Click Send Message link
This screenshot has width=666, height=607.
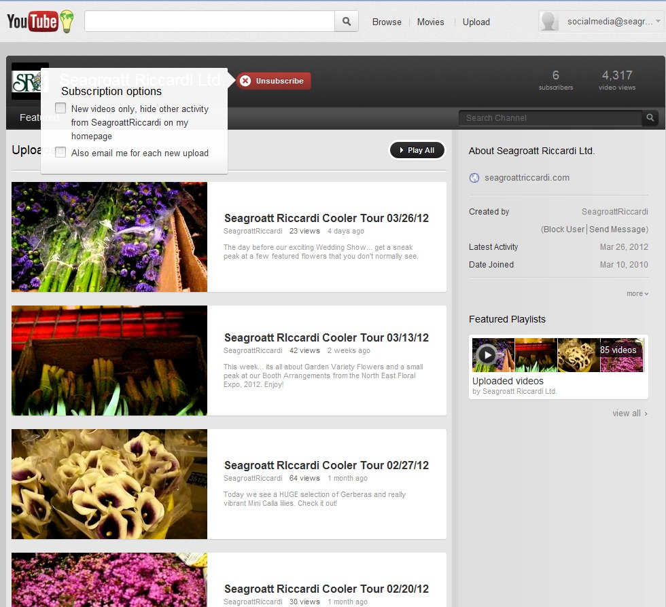tap(617, 229)
